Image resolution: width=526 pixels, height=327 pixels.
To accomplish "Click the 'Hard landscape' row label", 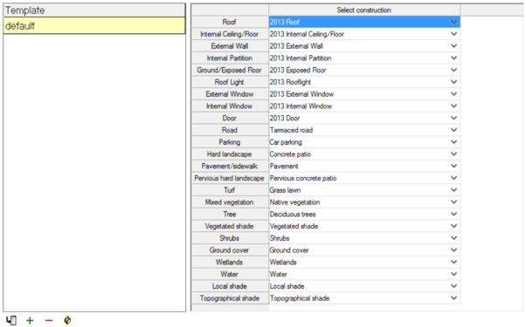I will coord(230,154).
